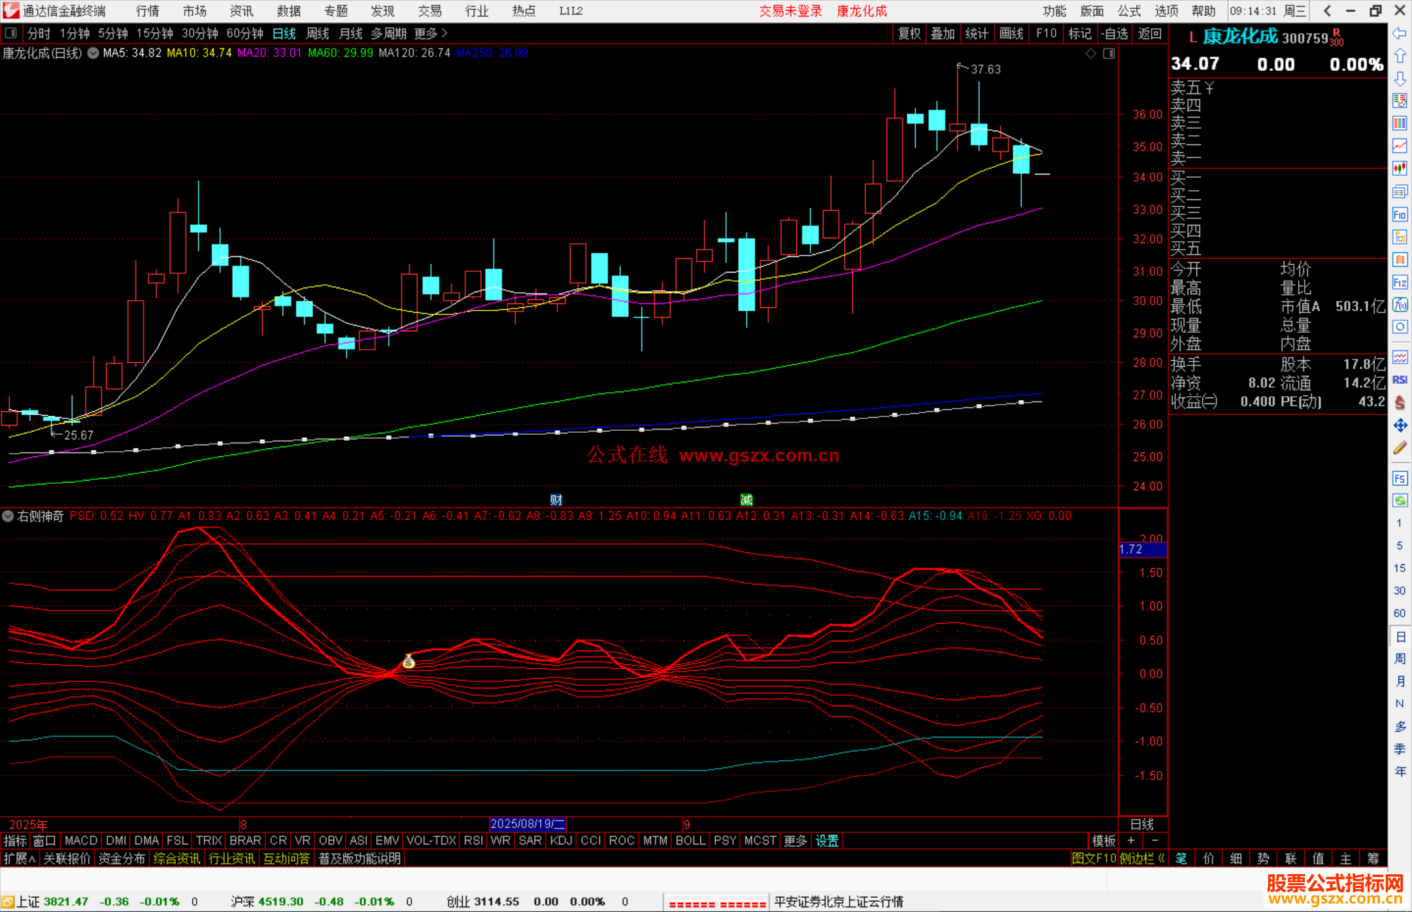
Task: Collapse the 侧边栏 sidebar toggle
Action: (1142, 858)
